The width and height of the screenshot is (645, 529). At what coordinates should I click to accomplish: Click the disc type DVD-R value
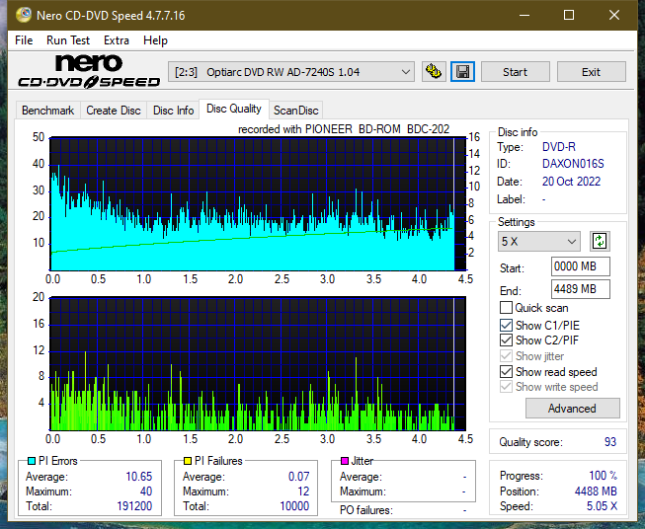click(559, 147)
